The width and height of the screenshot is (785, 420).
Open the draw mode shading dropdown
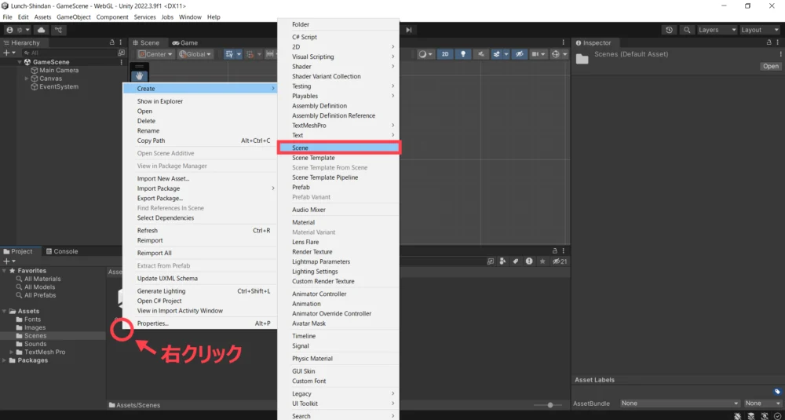coord(425,54)
